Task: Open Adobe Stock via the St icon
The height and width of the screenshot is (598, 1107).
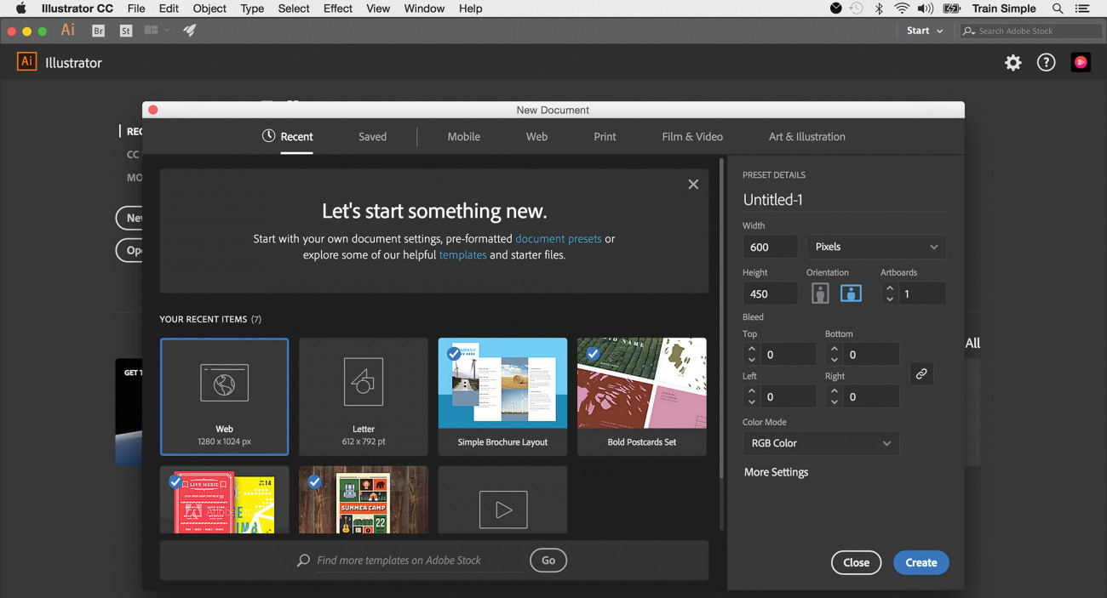Action: coord(126,31)
